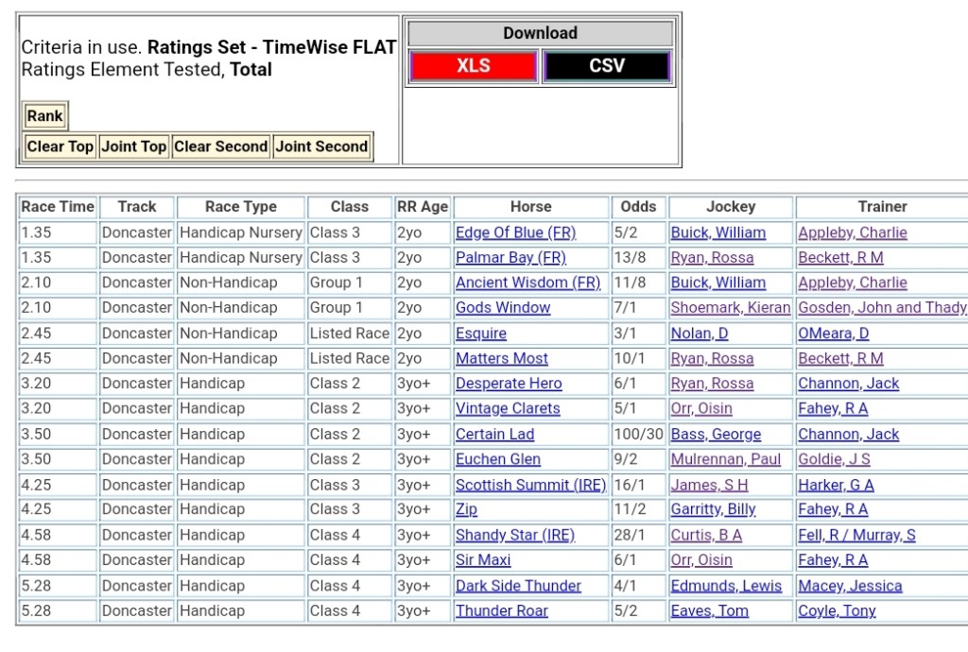The width and height of the screenshot is (968, 652).
Task: Open jockey Shoemark, Kieran profile
Action: [x=730, y=308]
